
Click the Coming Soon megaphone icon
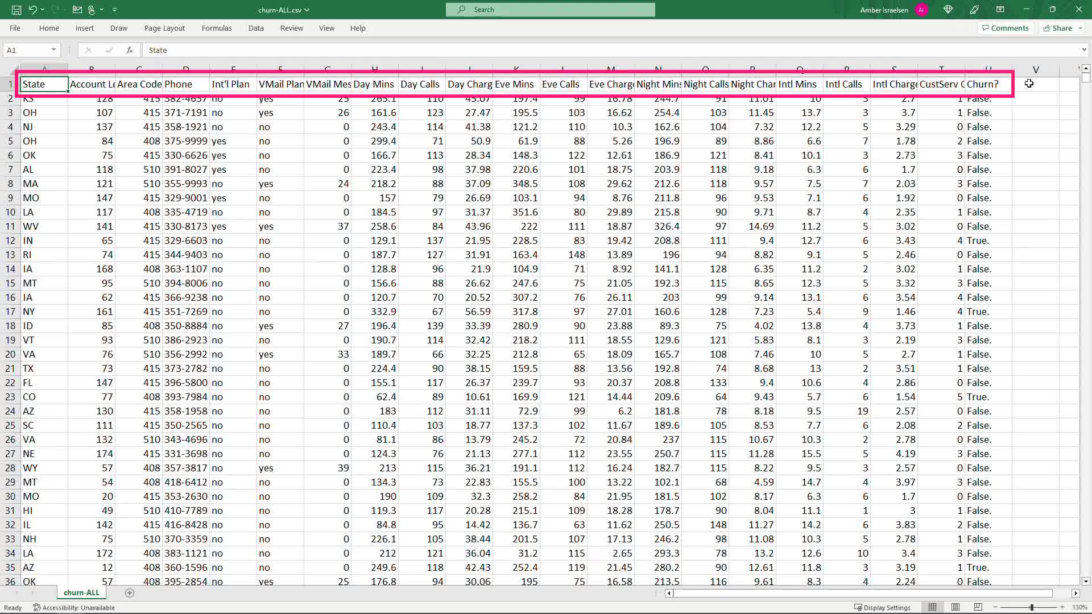(974, 10)
